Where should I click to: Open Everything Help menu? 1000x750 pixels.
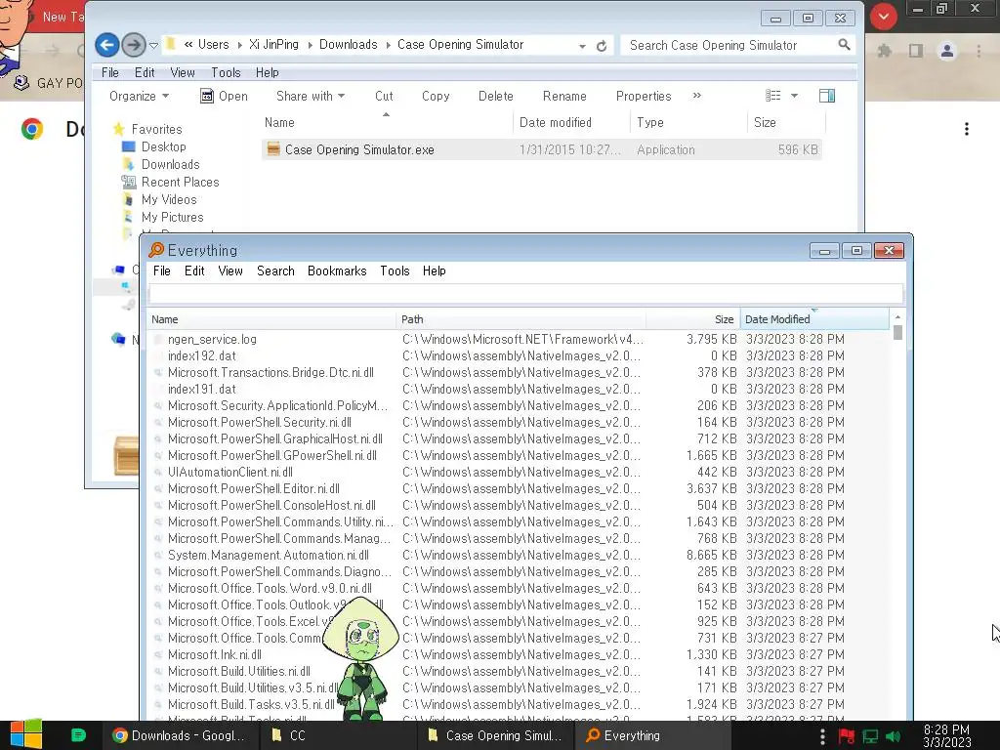click(x=435, y=271)
